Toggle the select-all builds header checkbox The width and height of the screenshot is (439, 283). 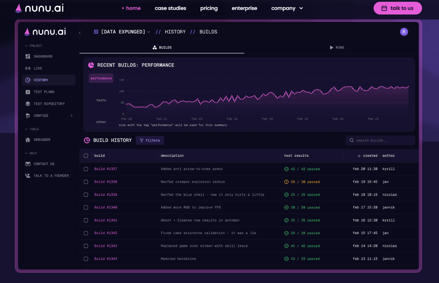(86, 156)
